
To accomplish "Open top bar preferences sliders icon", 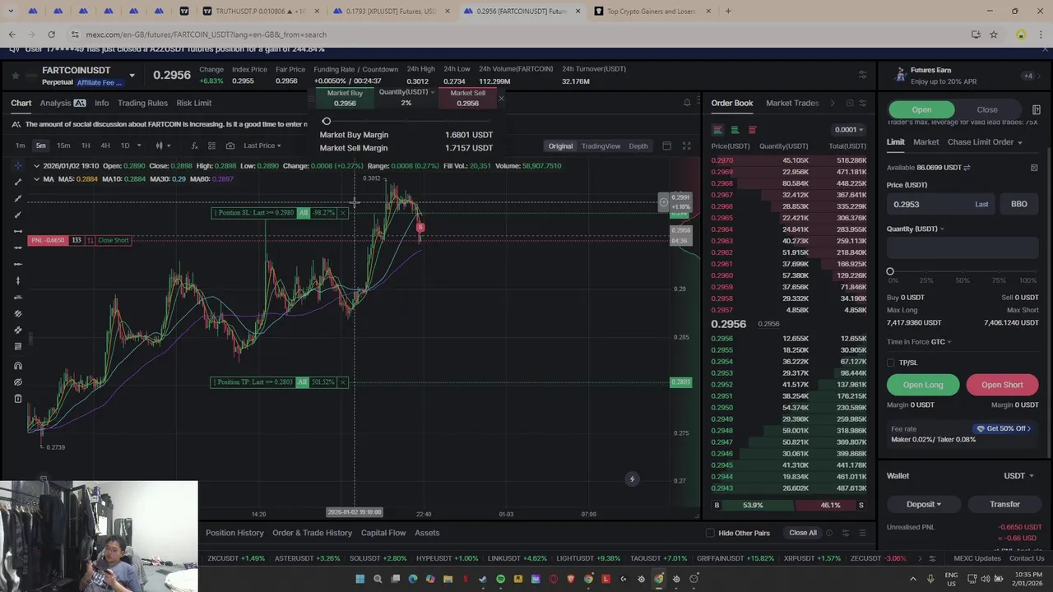I will [x=862, y=75].
